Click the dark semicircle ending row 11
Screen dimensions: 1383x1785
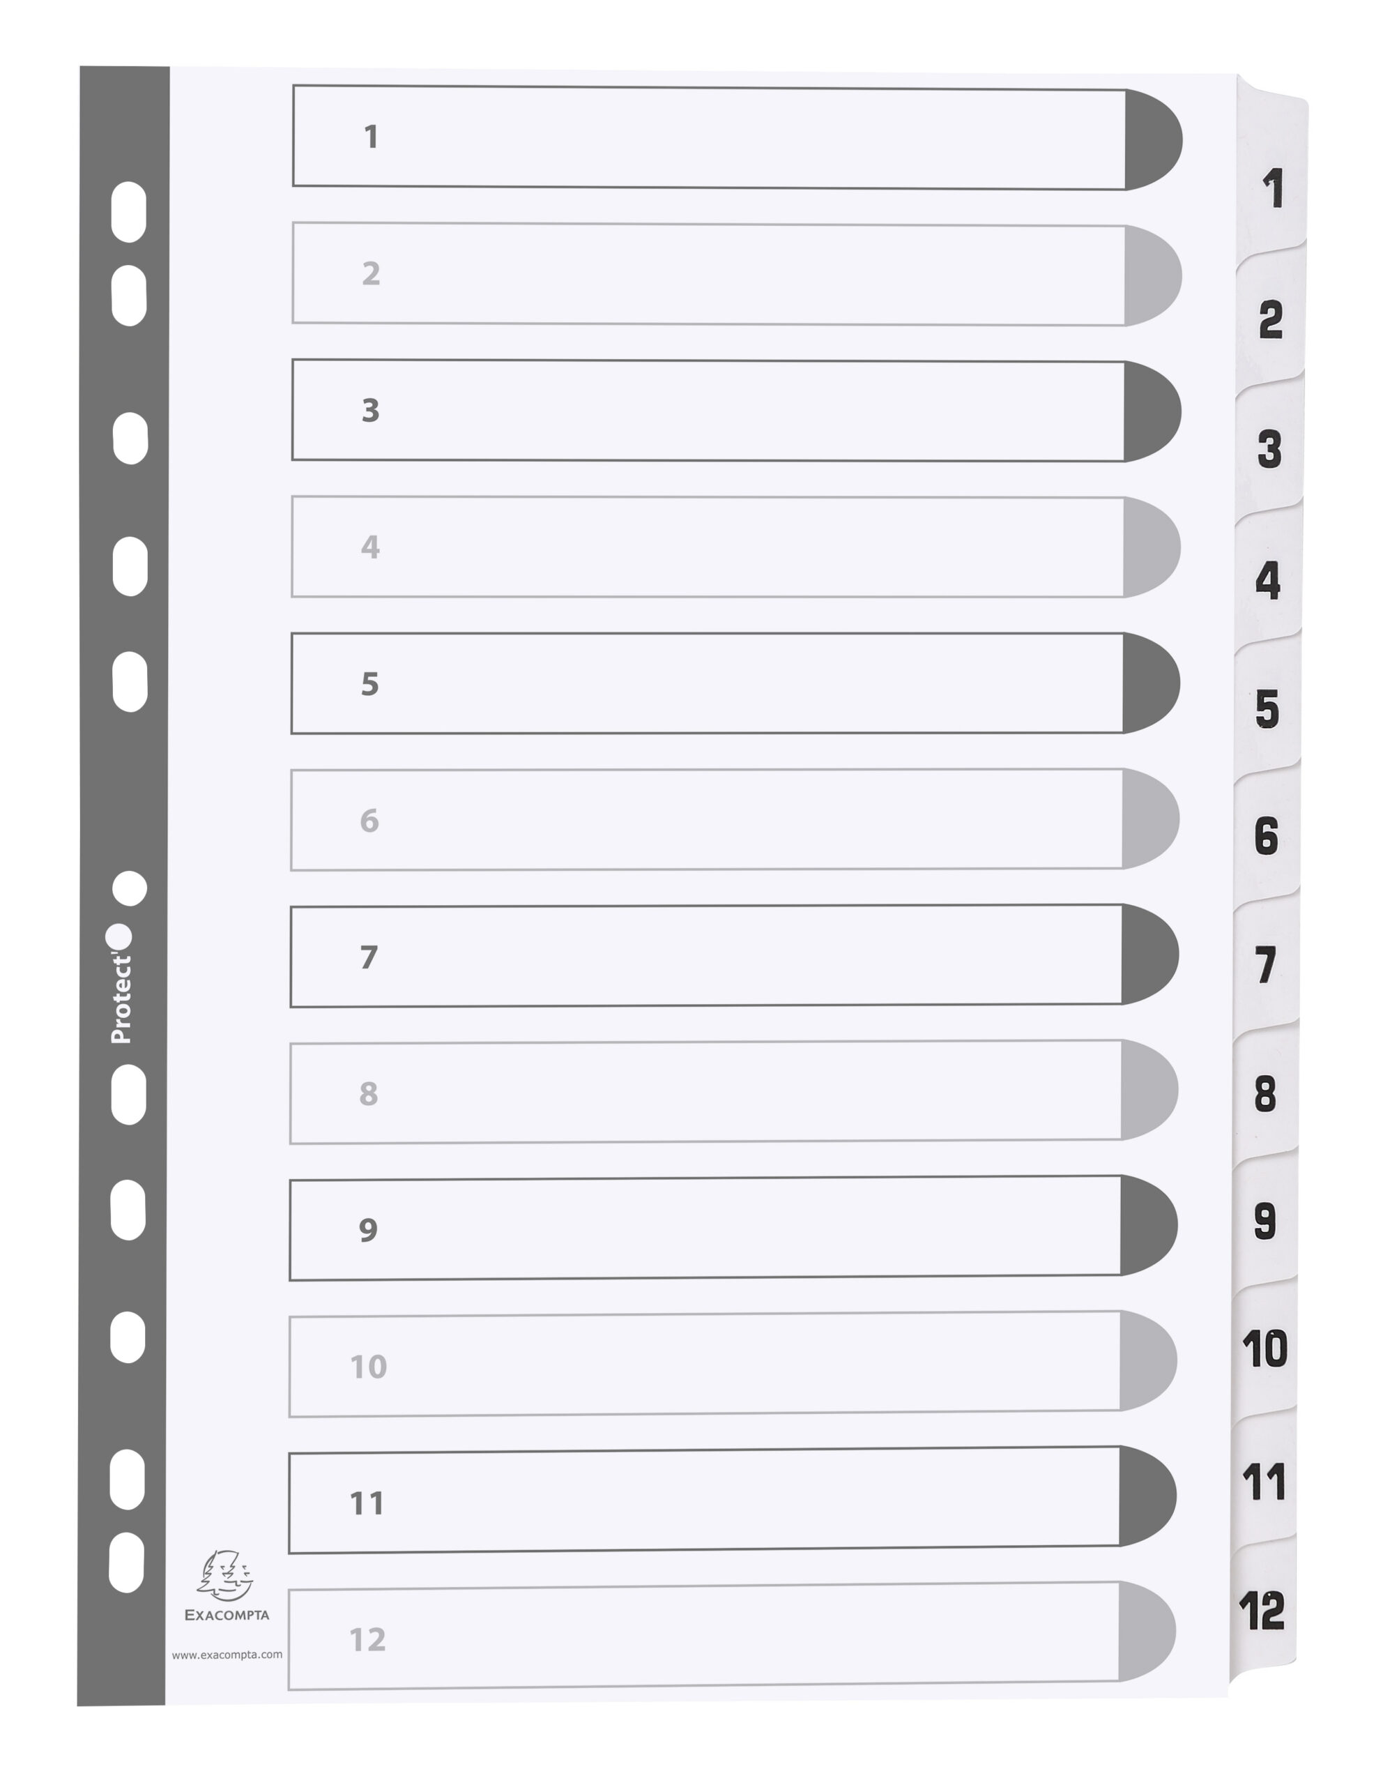[1145, 1496]
